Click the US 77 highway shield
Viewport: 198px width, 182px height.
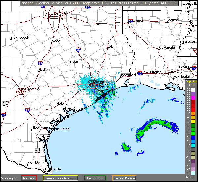[37, 150]
